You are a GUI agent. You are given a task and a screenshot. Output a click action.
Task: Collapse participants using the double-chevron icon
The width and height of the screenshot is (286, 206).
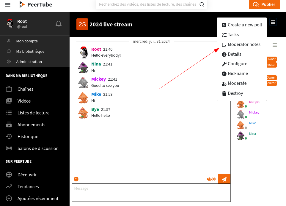211,179
